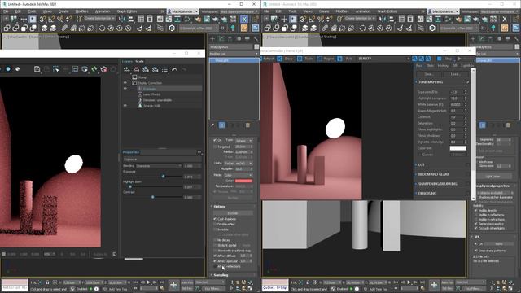Open the light Type dropdown in the left panel
This screenshot has height=293, width=521.
(243, 141)
